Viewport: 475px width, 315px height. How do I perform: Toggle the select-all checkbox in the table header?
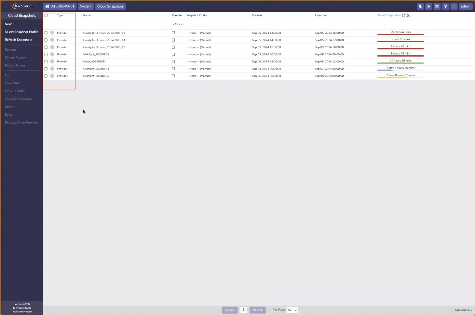point(46,15)
